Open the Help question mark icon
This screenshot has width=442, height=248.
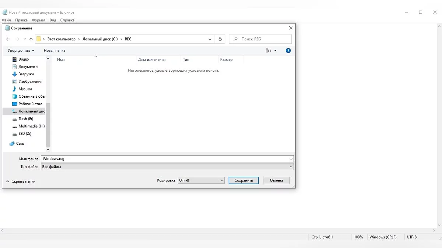(288, 50)
